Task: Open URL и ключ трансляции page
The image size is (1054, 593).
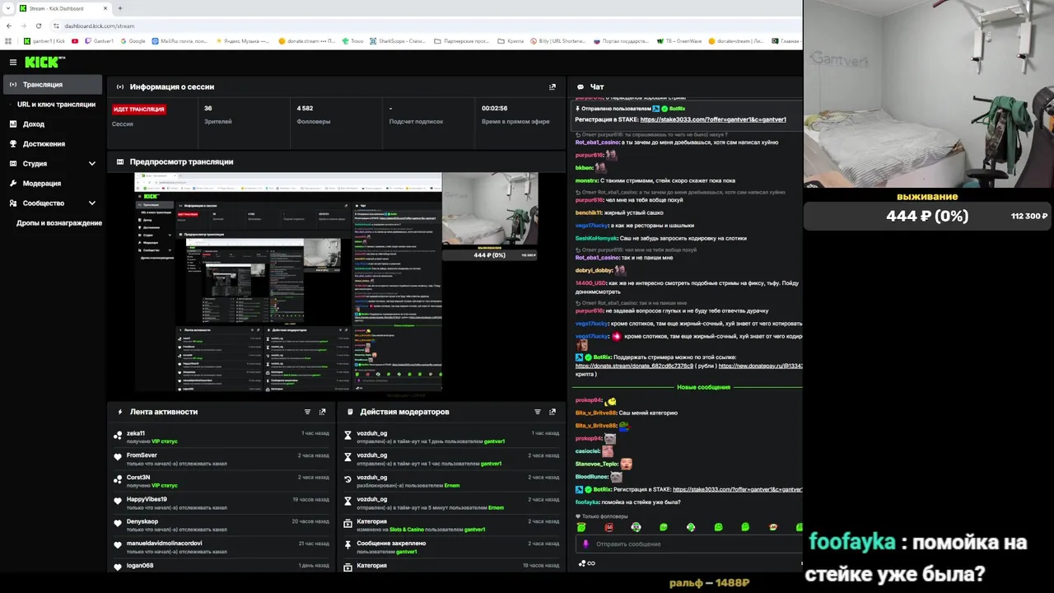Action: [56, 105]
